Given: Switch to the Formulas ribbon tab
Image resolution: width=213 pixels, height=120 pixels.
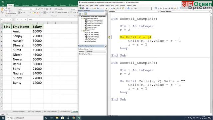Looking at the screenshot, I should pyautogui.click(x=35, y=5).
